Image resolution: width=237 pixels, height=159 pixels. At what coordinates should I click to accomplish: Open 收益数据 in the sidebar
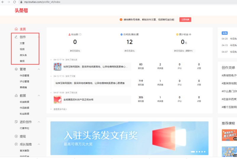pos(25,102)
